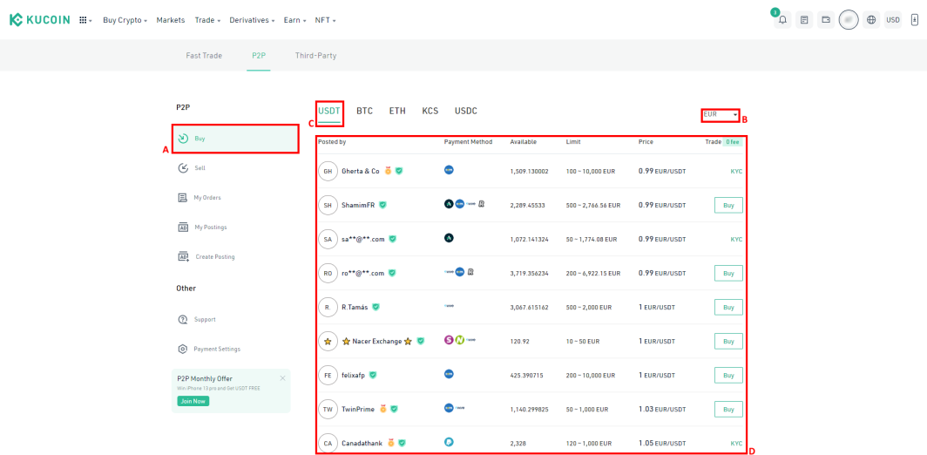Screen dimensions: 927x455
Task: Expand the EUR currency dropdown
Action: (x=721, y=114)
